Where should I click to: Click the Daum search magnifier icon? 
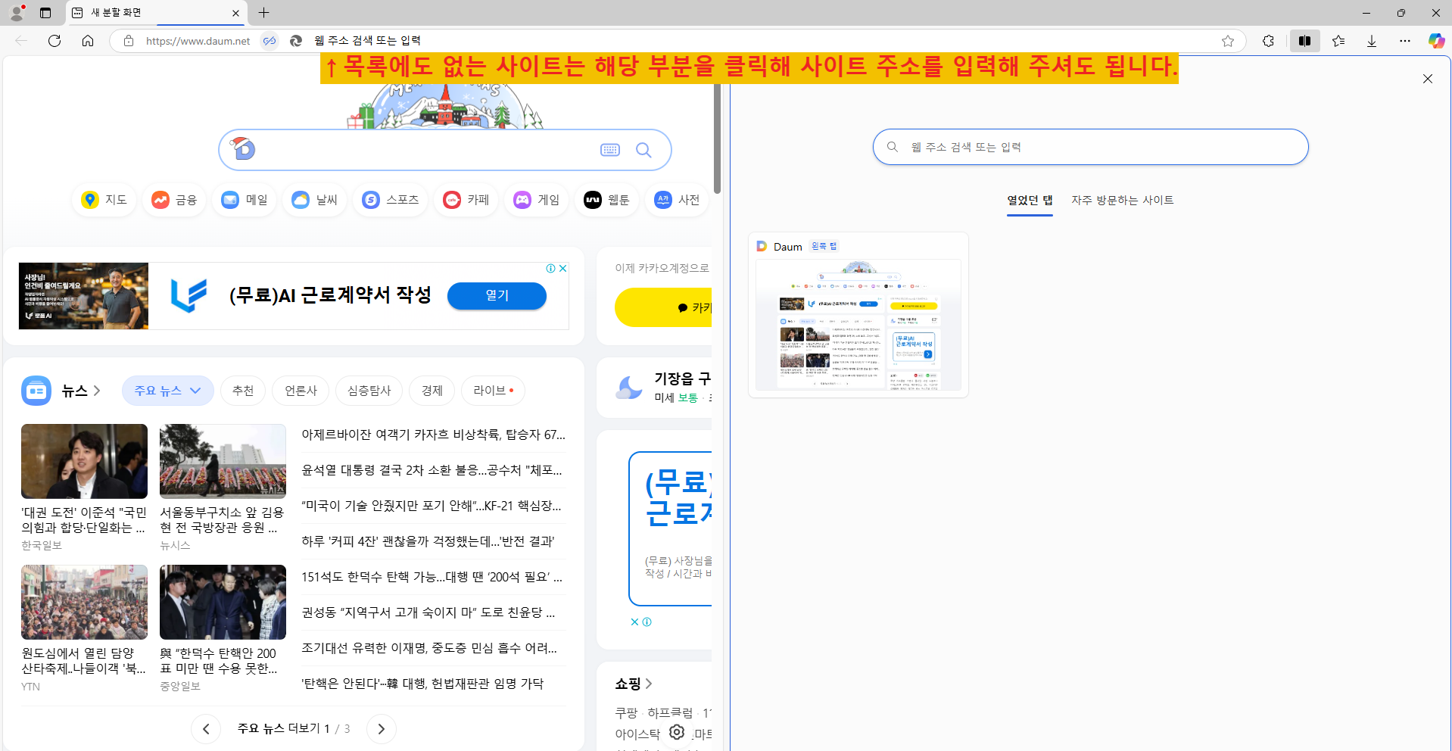[x=643, y=150]
